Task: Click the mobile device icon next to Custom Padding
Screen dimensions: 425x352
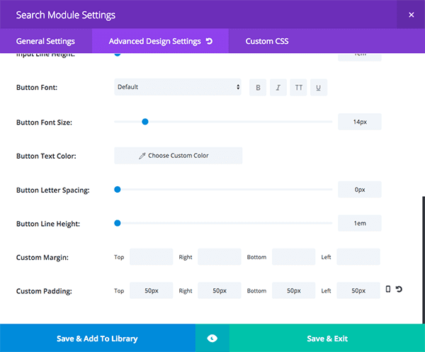Action: (x=388, y=289)
